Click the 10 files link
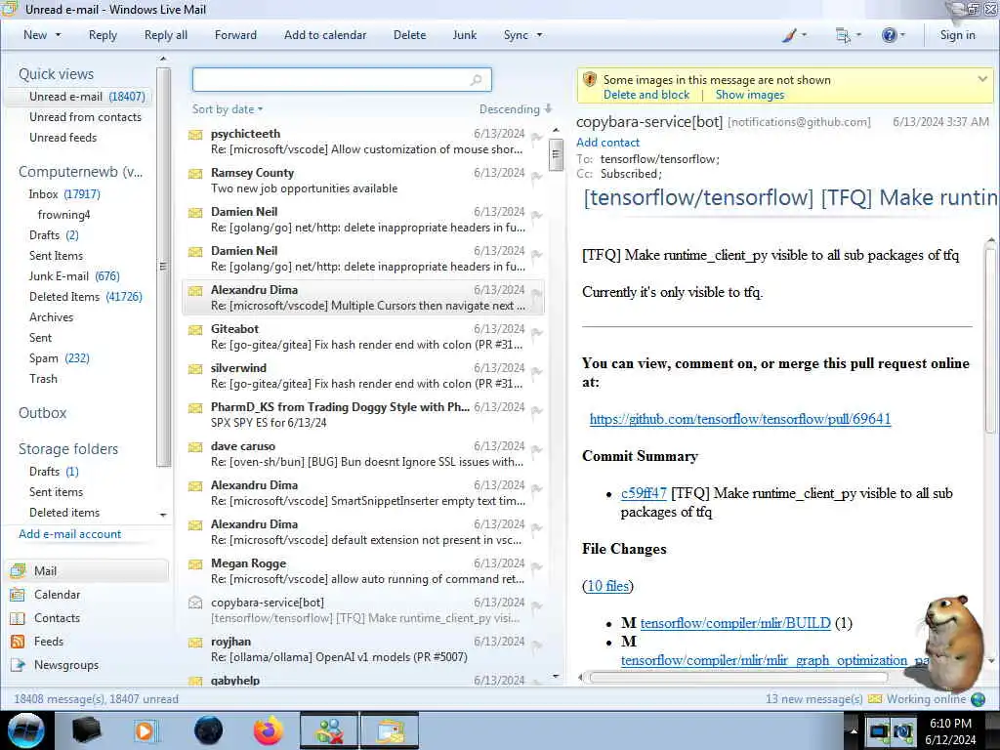Screen dimensions: 1000x750 [607, 586]
